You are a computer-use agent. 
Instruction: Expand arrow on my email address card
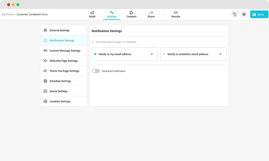151,54
